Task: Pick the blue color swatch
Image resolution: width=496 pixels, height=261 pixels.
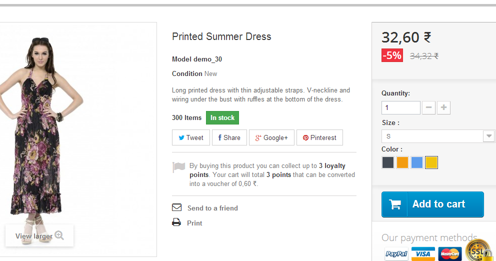Action: point(417,162)
